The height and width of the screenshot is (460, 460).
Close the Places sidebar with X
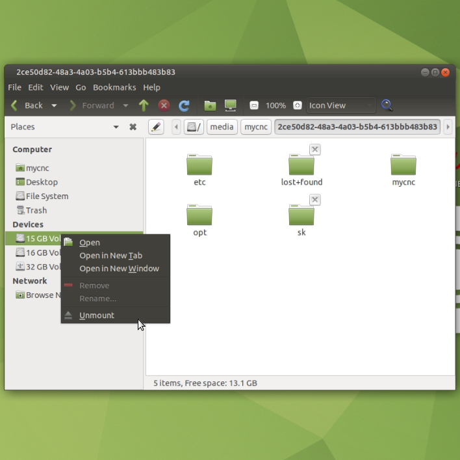point(133,127)
